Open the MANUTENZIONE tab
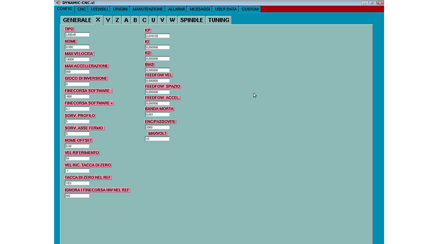Image resolution: width=434 pixels, height=244 pixels. [148, 9]
